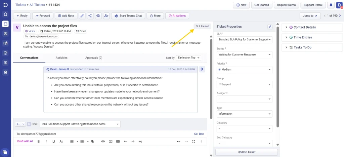Open the Approvals (0) tab
The height and width of the screenshot is (157, 344).
[94, 58]
